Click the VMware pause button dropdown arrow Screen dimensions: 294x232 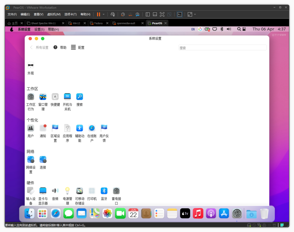tap(103, 14)
